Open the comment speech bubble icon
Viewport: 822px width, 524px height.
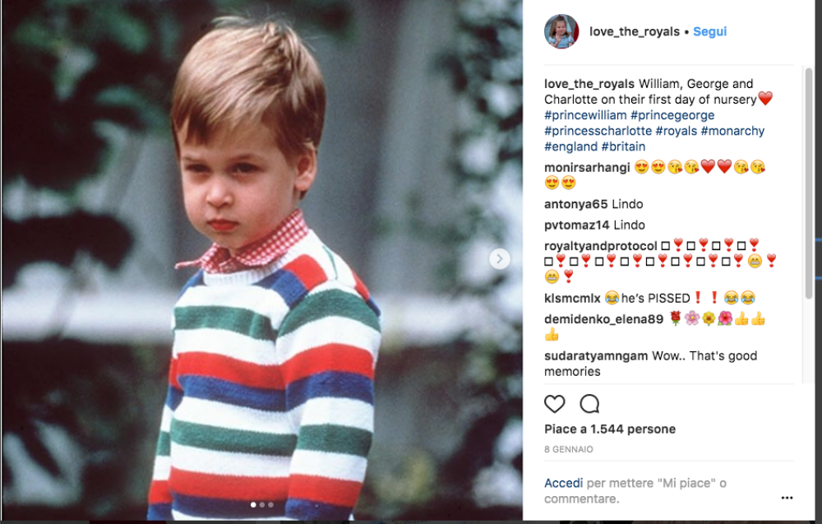pos(589,404)
